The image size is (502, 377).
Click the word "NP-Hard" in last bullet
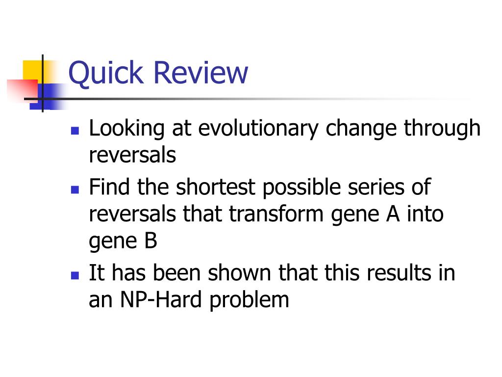click(x=161, y=300)
